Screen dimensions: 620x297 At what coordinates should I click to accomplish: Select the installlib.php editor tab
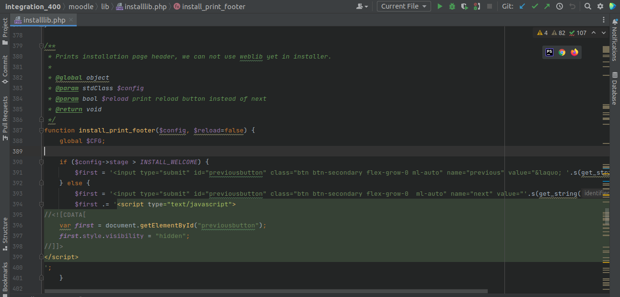tap(44, 20)
